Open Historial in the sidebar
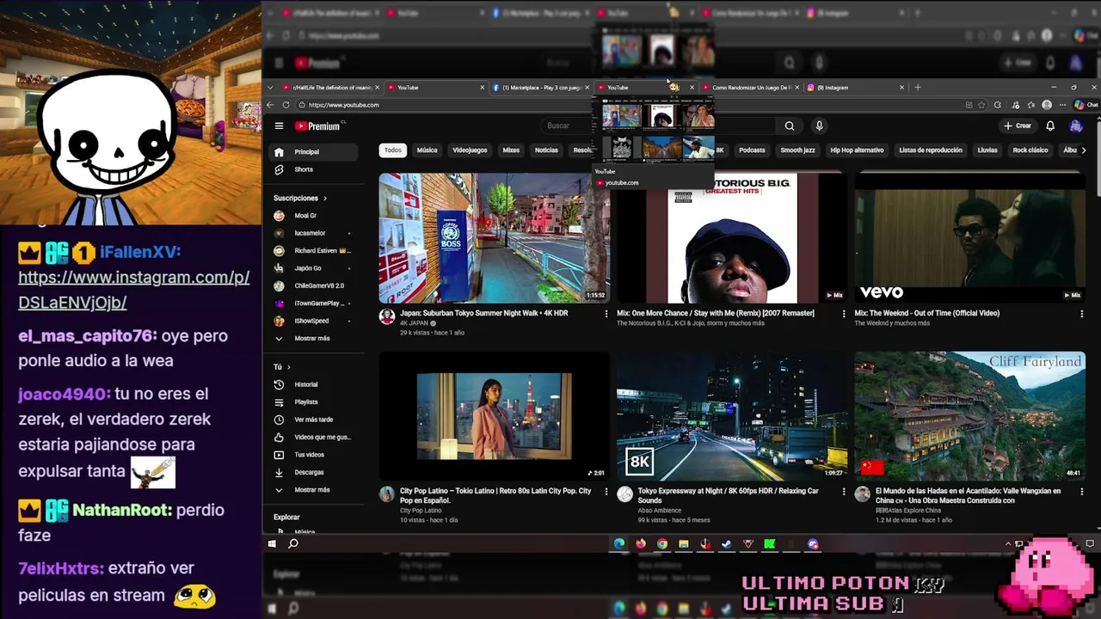 tap(313, 384)
